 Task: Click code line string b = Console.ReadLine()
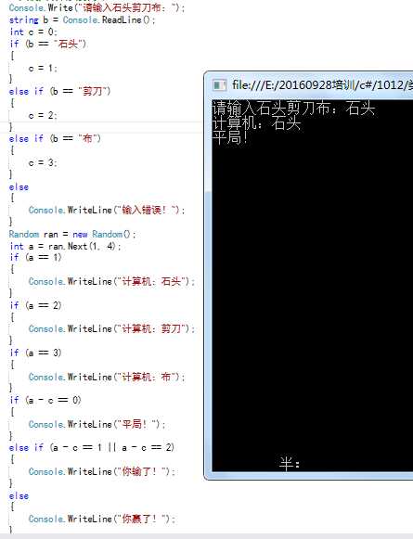coord(83,19)
